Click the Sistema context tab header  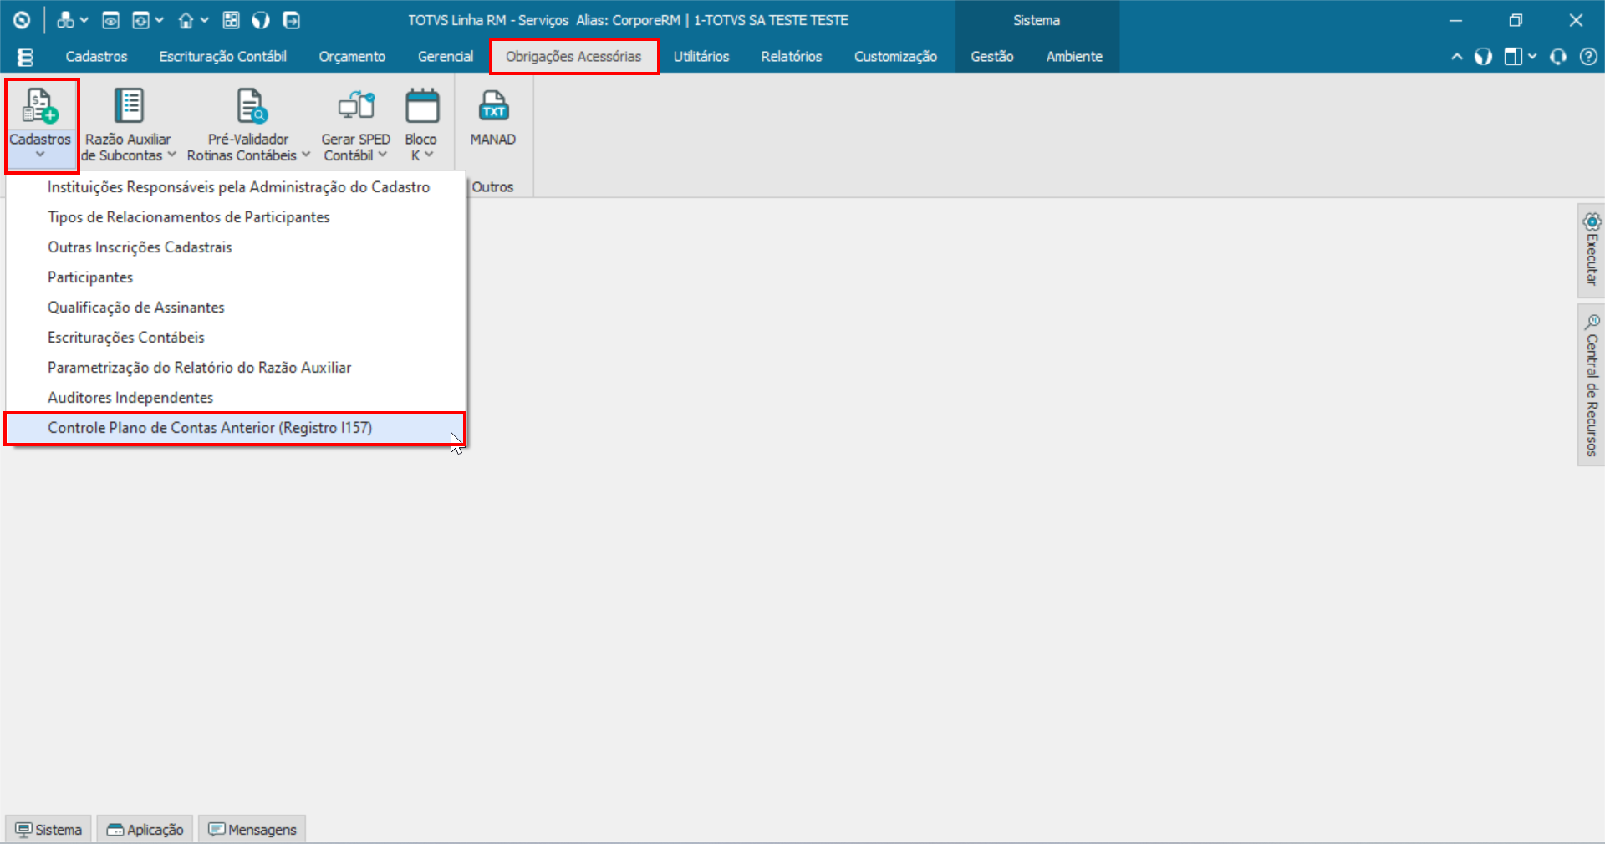pos(1037,20)
